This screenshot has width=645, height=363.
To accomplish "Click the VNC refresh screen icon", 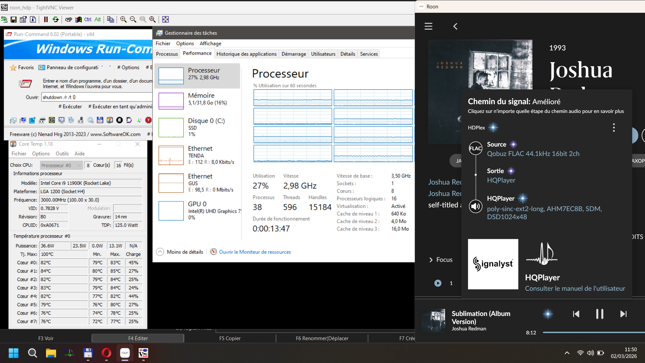I will [55, 19].
